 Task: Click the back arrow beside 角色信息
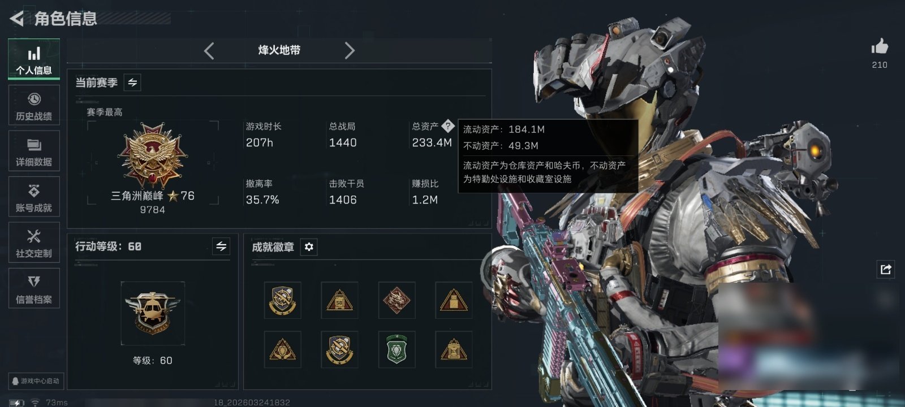[x=16, y=19]
